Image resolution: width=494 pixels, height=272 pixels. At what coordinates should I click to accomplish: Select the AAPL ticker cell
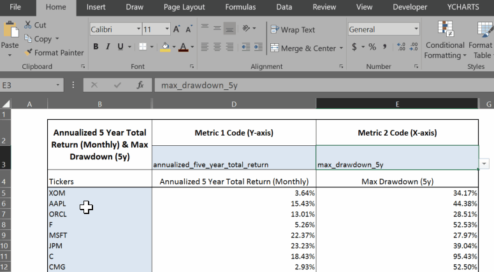(99, 204)
